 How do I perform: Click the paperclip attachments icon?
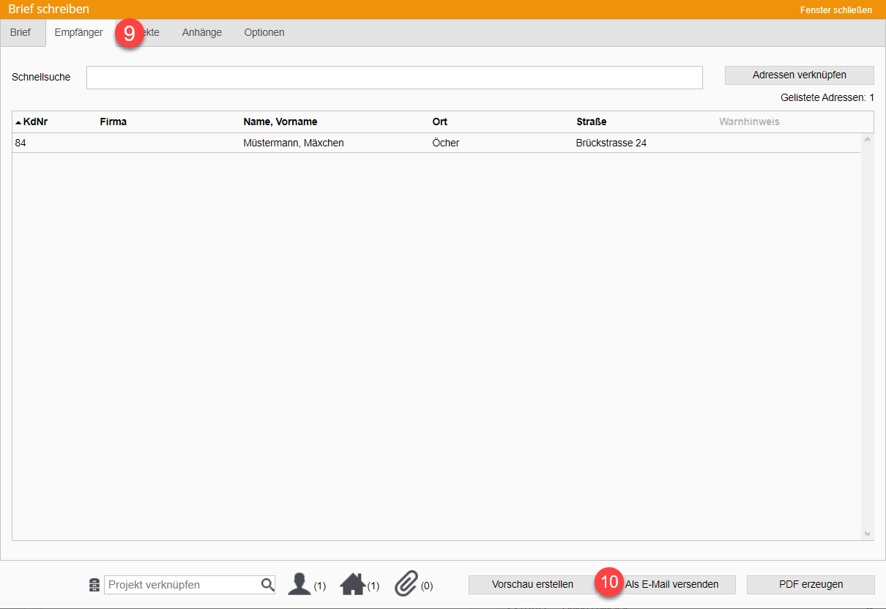click(406, 584)
